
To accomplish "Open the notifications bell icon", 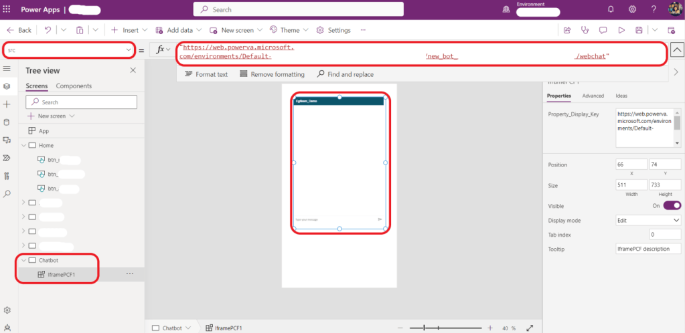I will pyautogui.click(x=611, y=9).
